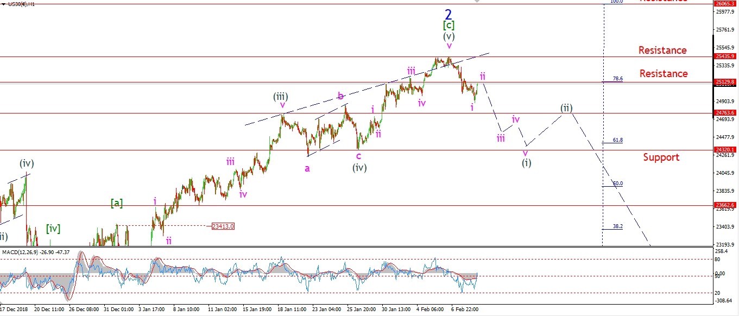This screenshot has height=316, width=739.
Task: Click the blue wave 2 label
Action: tap(449, 14)
